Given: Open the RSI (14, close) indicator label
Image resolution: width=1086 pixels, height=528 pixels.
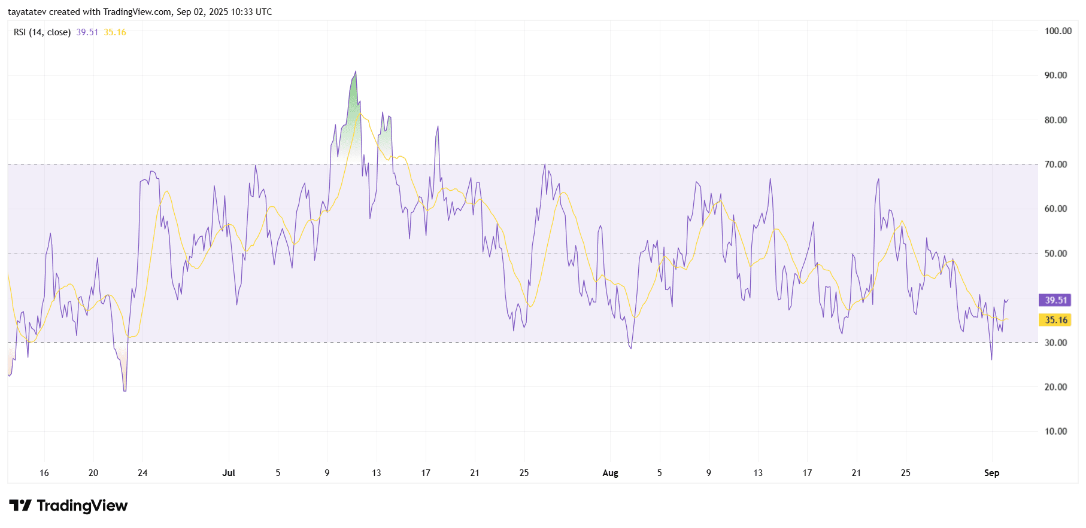Looking at the screenshot, I should point(42,32).
